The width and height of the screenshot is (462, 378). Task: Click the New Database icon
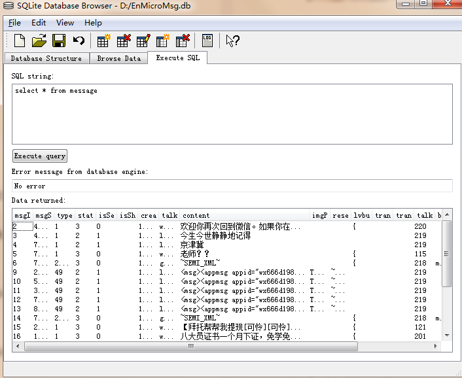20,41
